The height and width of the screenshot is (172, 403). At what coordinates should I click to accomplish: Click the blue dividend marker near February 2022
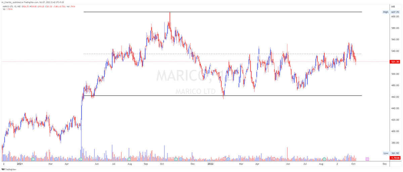228,159
